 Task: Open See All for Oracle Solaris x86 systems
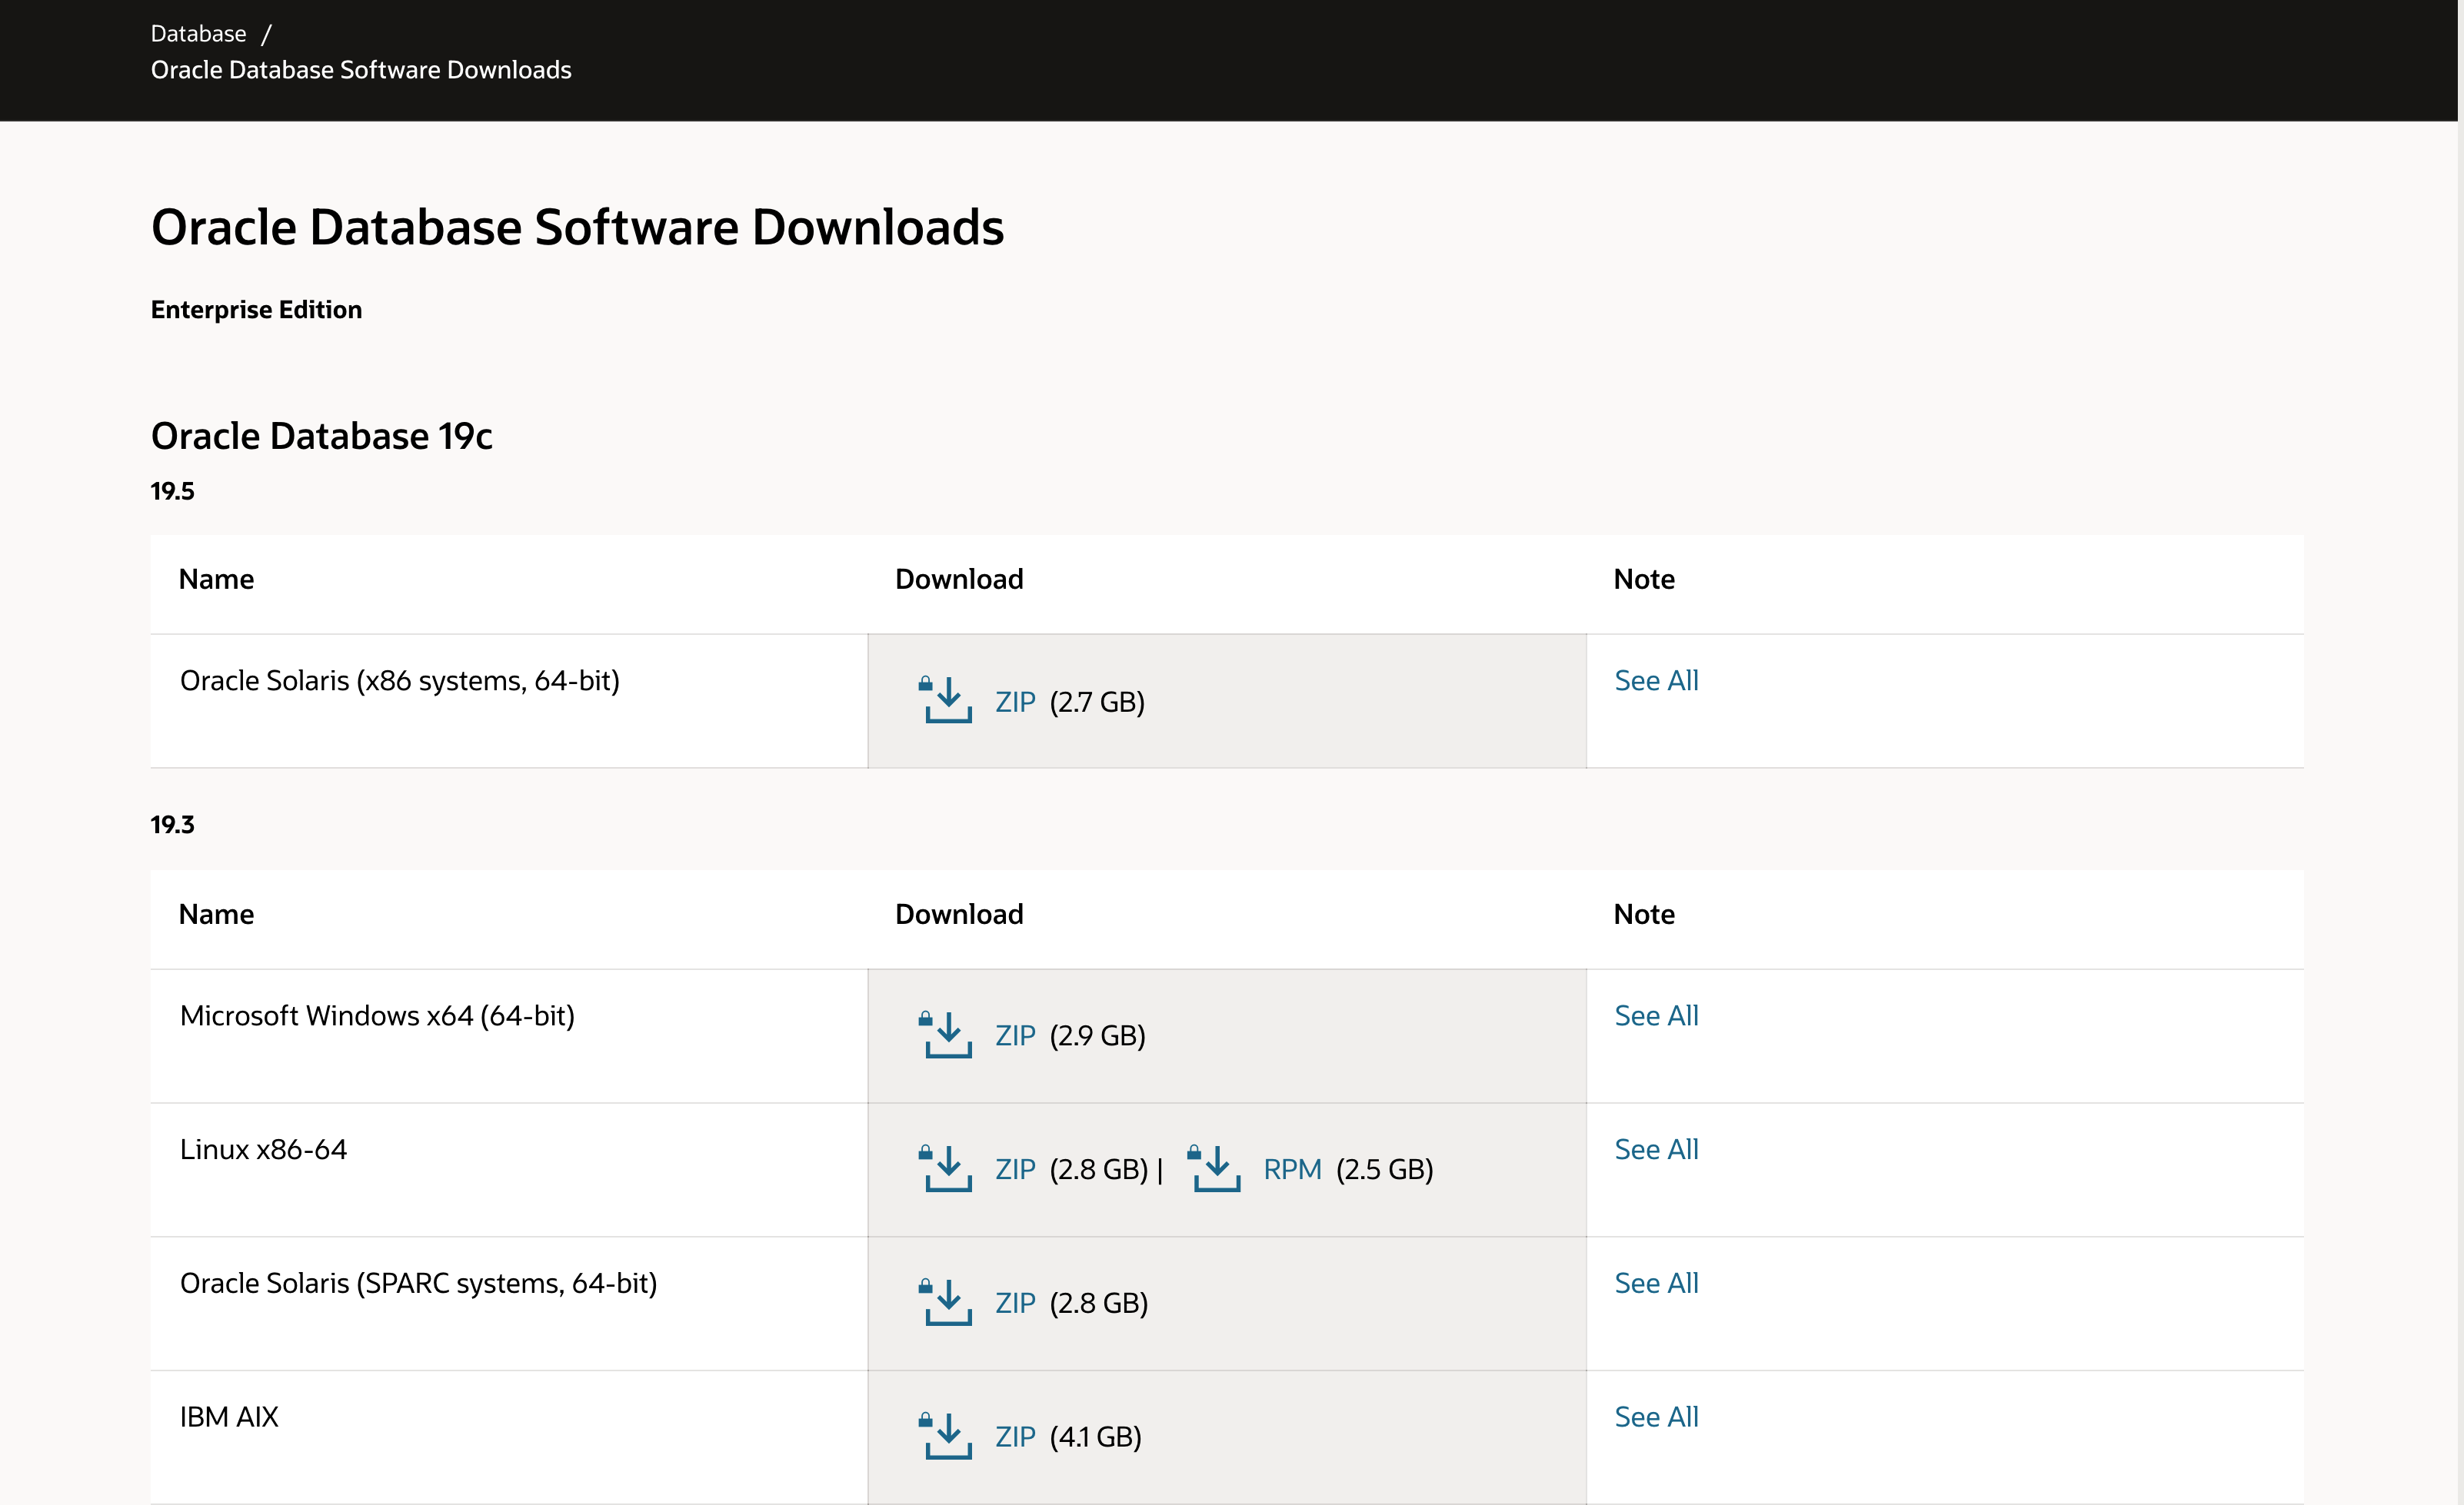pyautogui.click(x=1656, y=680)
